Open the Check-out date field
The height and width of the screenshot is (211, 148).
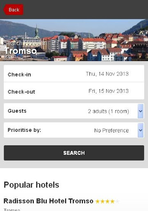click(74, 91)
